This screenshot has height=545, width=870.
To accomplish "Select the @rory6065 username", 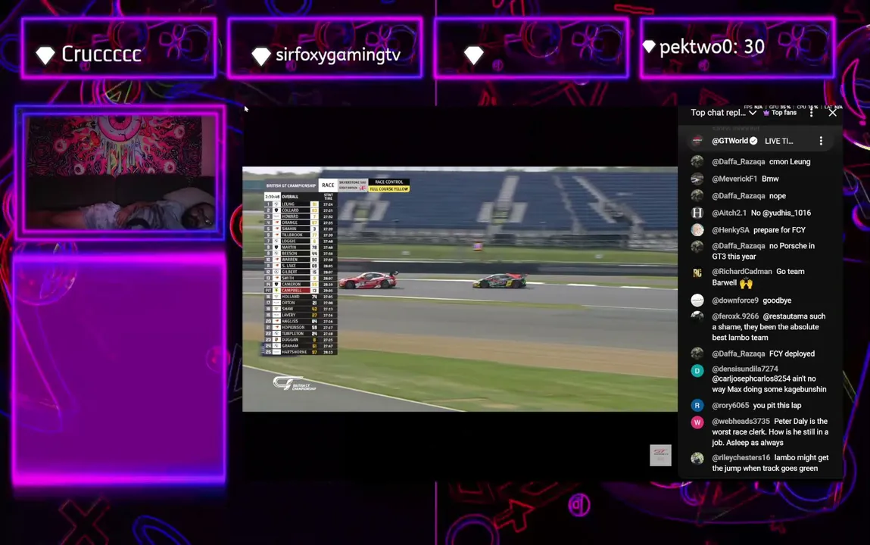I will [731, 405].
